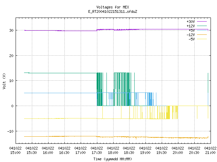Click the green +12V legend line sample
The image size is (217, 162).
tap(202, 26)
